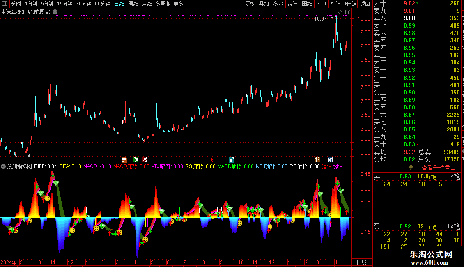Click the 32.1/笔 buy detail value

click(427, 226)
